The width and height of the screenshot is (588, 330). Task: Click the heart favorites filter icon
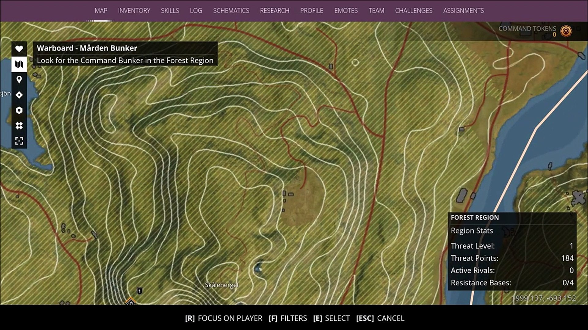(x=19, y=49)
